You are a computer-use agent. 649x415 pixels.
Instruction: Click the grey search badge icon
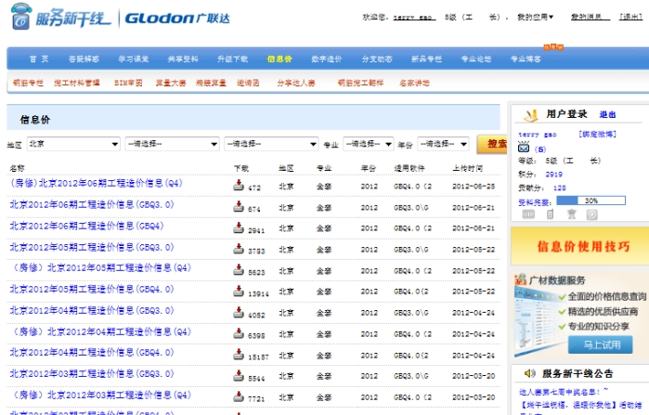591,214
